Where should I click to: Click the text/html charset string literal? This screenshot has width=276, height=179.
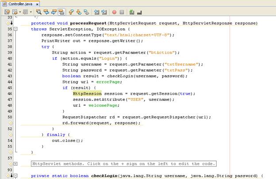(137, 35)
